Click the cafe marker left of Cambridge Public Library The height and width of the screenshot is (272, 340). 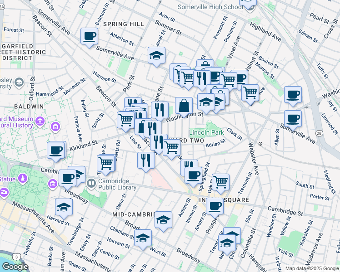pyautogui.click(x=67, y=179)
